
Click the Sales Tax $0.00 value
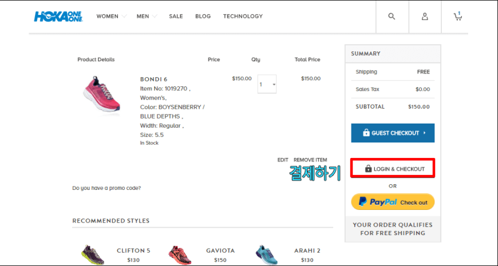tap(423, 89)
